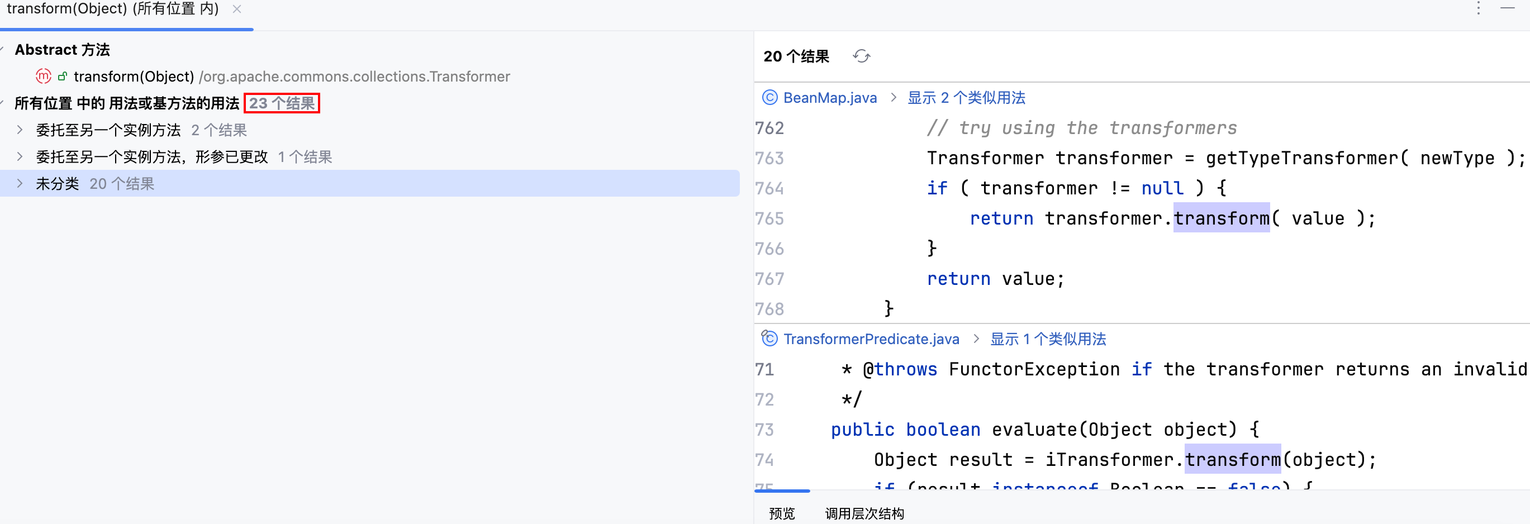Click 显示 2 个类似用法 link
Viewport: 1530px width, 524px height.
(x=966, y=98)
